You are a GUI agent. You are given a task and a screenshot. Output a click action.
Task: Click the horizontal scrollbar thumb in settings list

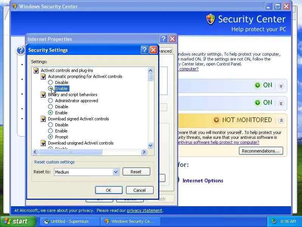[x=70, y=152]
